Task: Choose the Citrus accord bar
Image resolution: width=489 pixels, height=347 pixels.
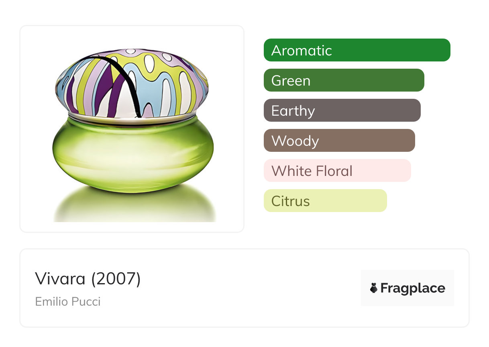Action: (325, 201)
